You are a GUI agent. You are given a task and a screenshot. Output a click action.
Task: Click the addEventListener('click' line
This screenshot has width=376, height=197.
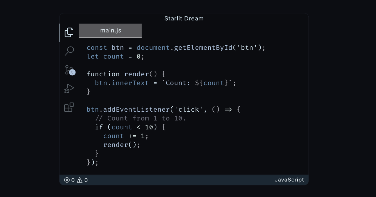163,109
